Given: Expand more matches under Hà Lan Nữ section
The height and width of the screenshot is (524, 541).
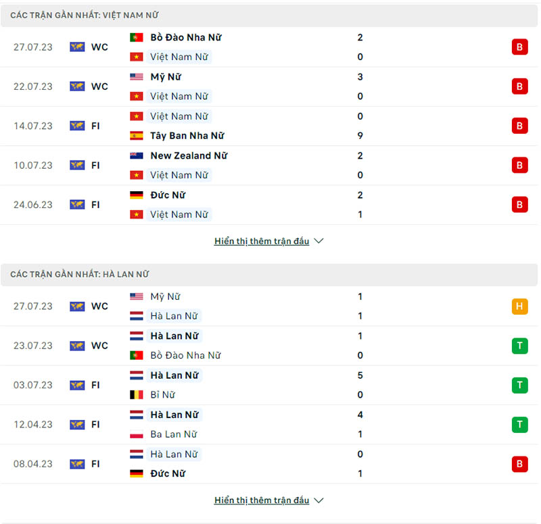Looking at the screenshot, I should pos(262,500).
